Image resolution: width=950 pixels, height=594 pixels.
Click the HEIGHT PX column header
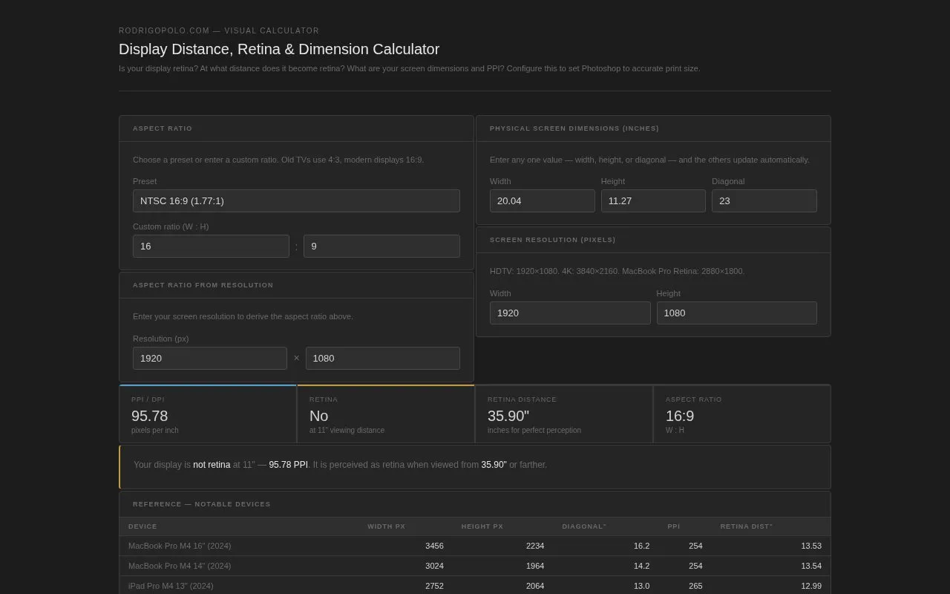pyautogui.click(x=482, y=526)
